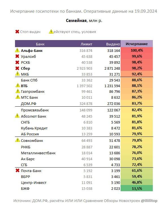
Task: Click legend warning icon for спец. условия
Action: (x=51, y=32)
